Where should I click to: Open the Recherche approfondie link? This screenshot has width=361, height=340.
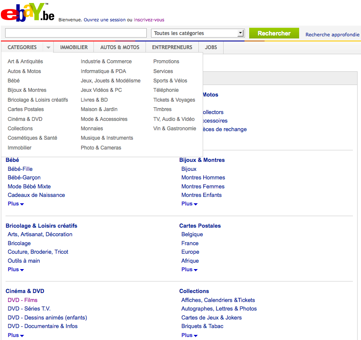pos(332,35)
